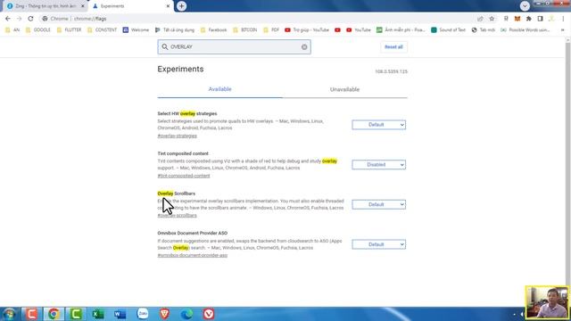Clear the OVERLAY search text
This screenshot has height=321, width=571.
(x=304, y=47)
